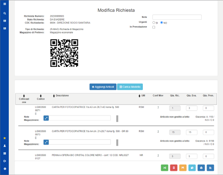This screenshot has width=223, height=175.
Task: Click the light blue copy documents button
Action: [192, 168]
